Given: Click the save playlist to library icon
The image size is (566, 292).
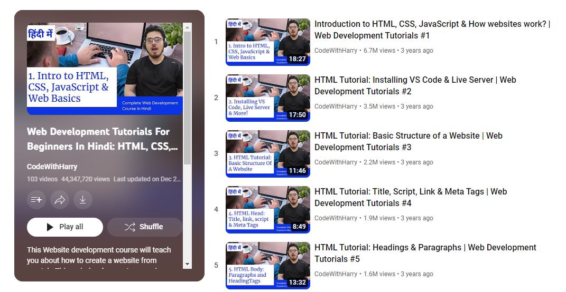Looking at the screenshot, I should [x=36, y=200].
